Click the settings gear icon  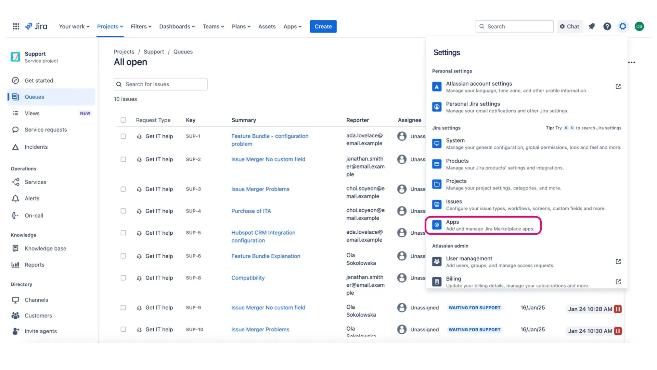click(623, 26)
